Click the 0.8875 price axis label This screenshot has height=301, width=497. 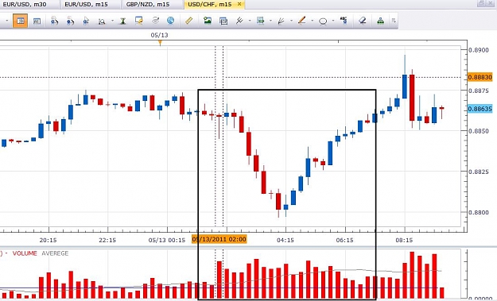(x=479, y=91)
